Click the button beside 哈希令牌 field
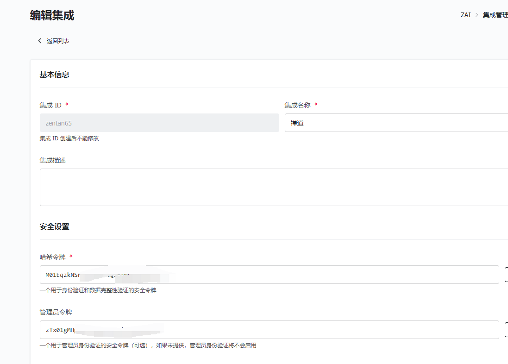This screenshot has height=364, width=508. 507,275
